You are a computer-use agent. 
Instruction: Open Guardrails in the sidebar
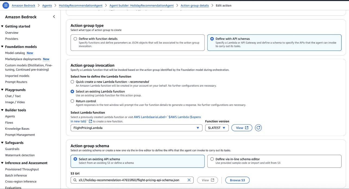coord(12,149)
